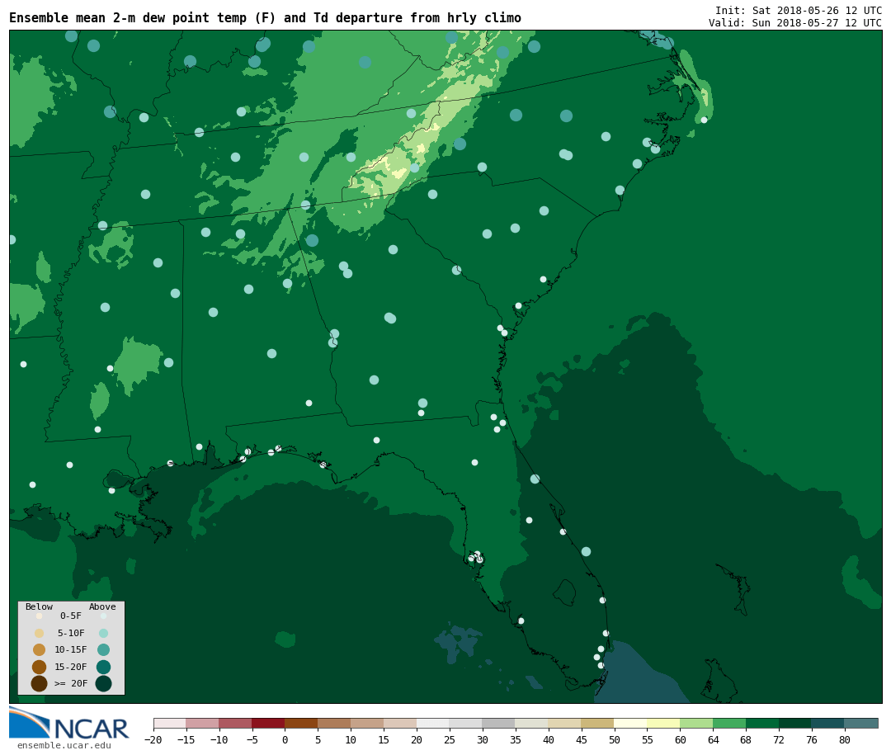Pick the 35 to 40 colorbar swatch
891x755 pixels.
[x=532, y=723]
